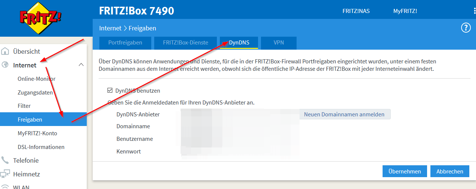The image size is (476, 189).
Task: Click the WLAN wireless icon
Action: point(5,187)
